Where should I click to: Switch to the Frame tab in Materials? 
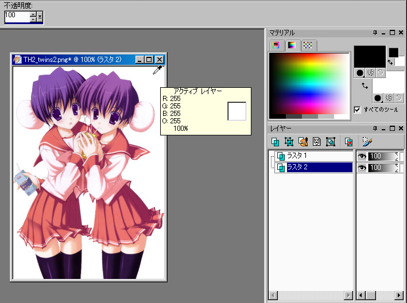tap(276, 45)
